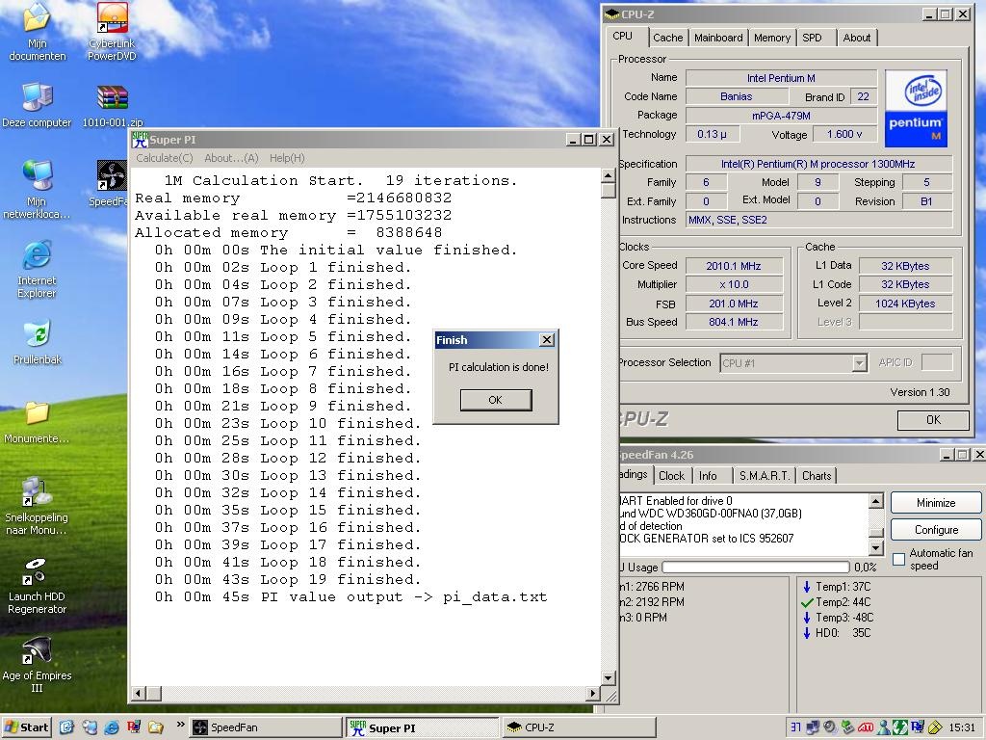Screen dimensions: 986x740
Task: Click the SpeedFan log scrollbar up arrow
Action: (876, 501)
